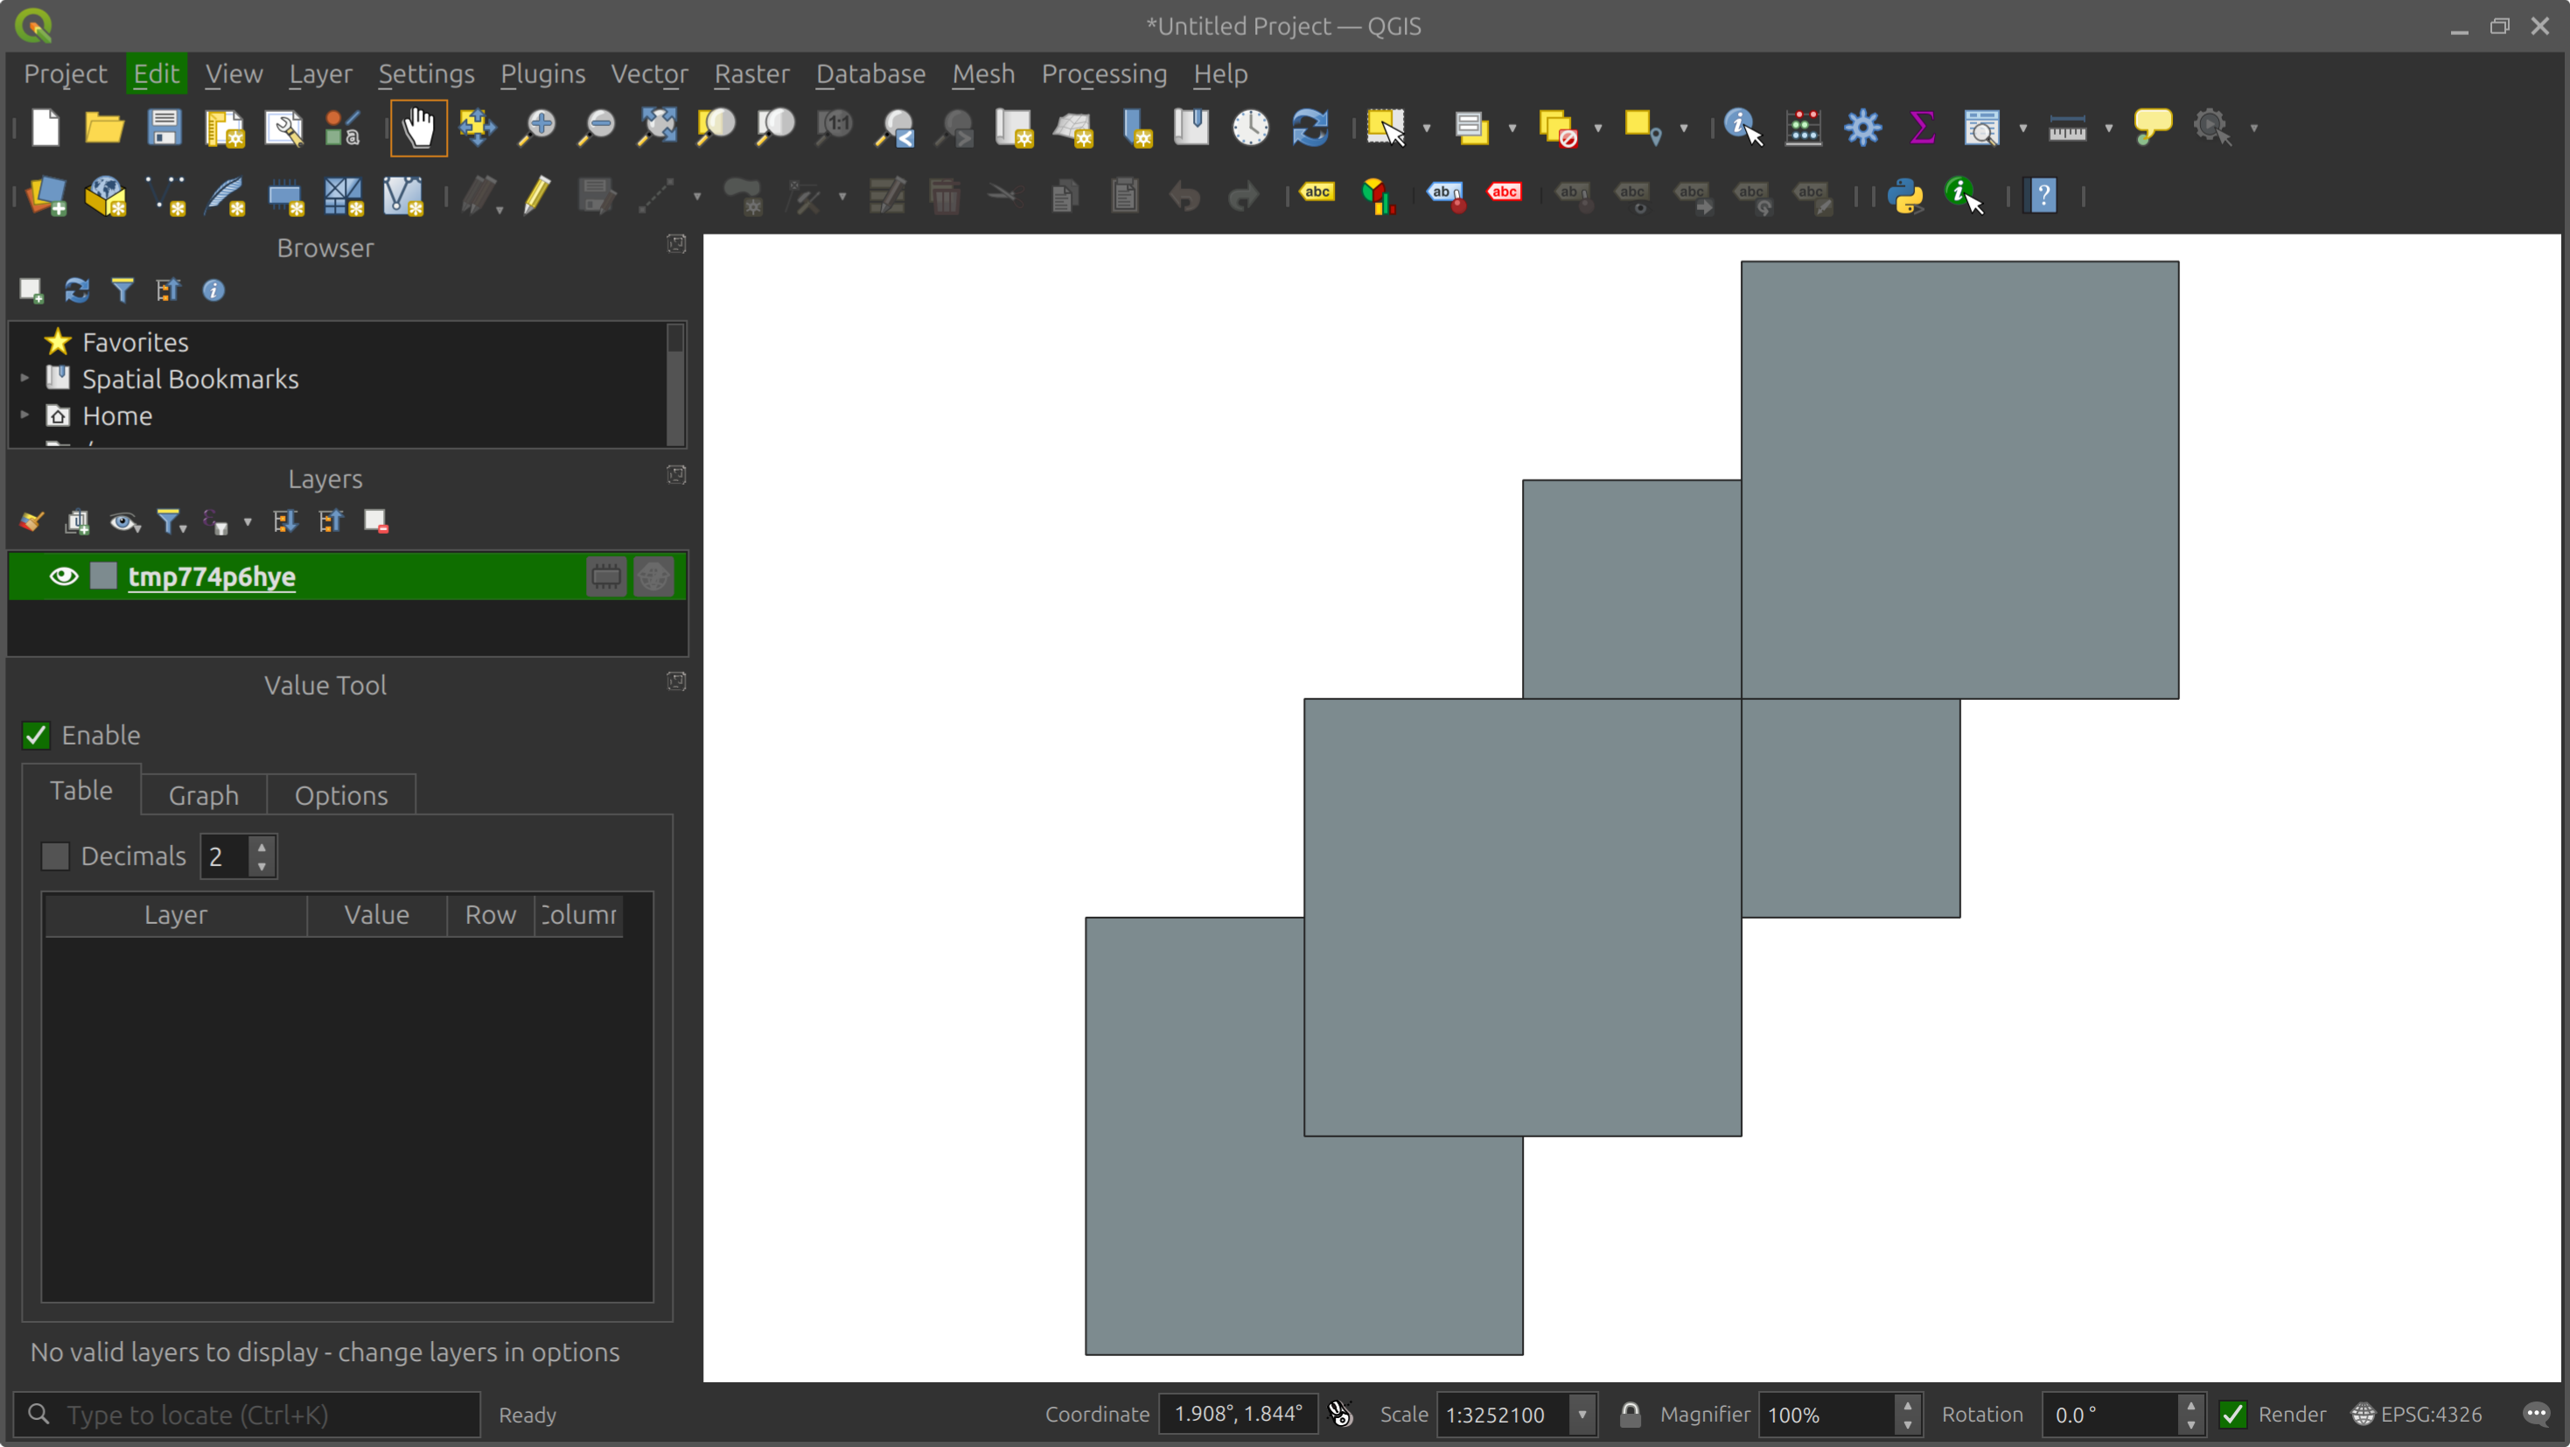Open the Processing menu
2570x1447 pixels.
(1103, 73)
